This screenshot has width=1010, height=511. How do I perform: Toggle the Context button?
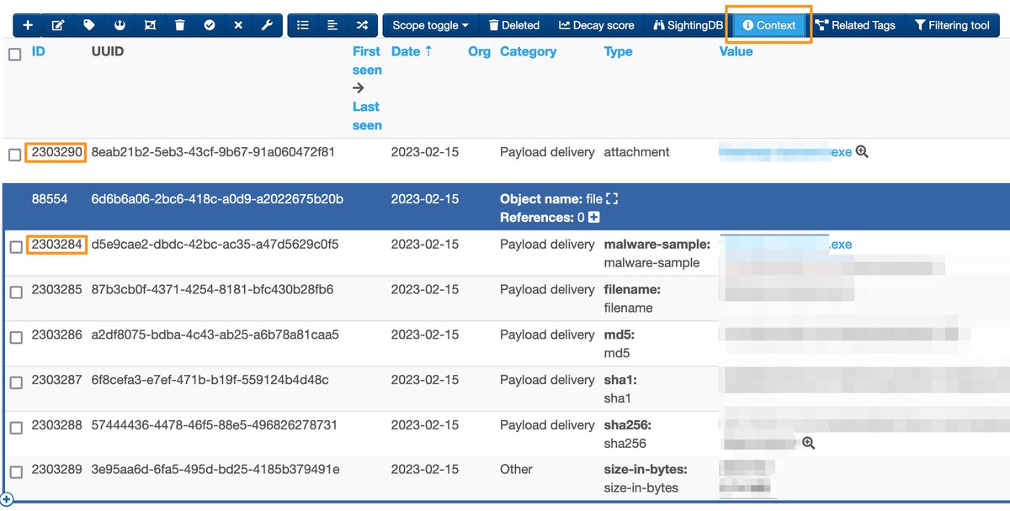(769, 25)
